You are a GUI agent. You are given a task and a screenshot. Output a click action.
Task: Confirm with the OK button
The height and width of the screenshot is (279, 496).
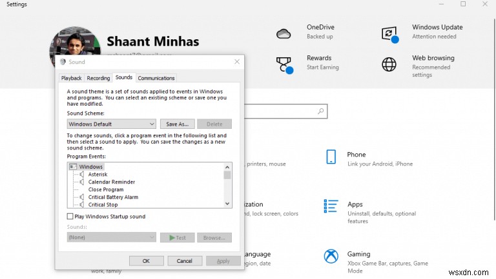point(146,261)
